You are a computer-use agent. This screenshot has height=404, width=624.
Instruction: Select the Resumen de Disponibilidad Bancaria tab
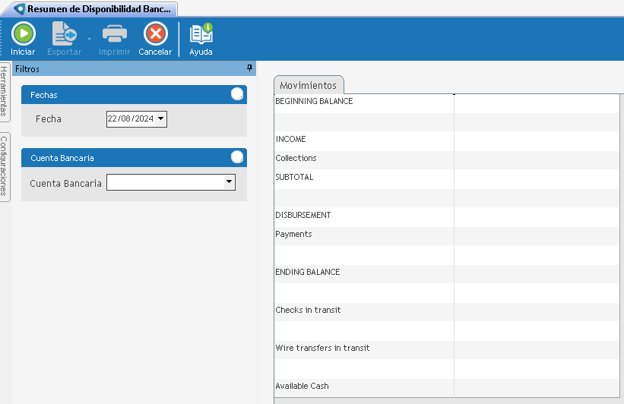99,9
